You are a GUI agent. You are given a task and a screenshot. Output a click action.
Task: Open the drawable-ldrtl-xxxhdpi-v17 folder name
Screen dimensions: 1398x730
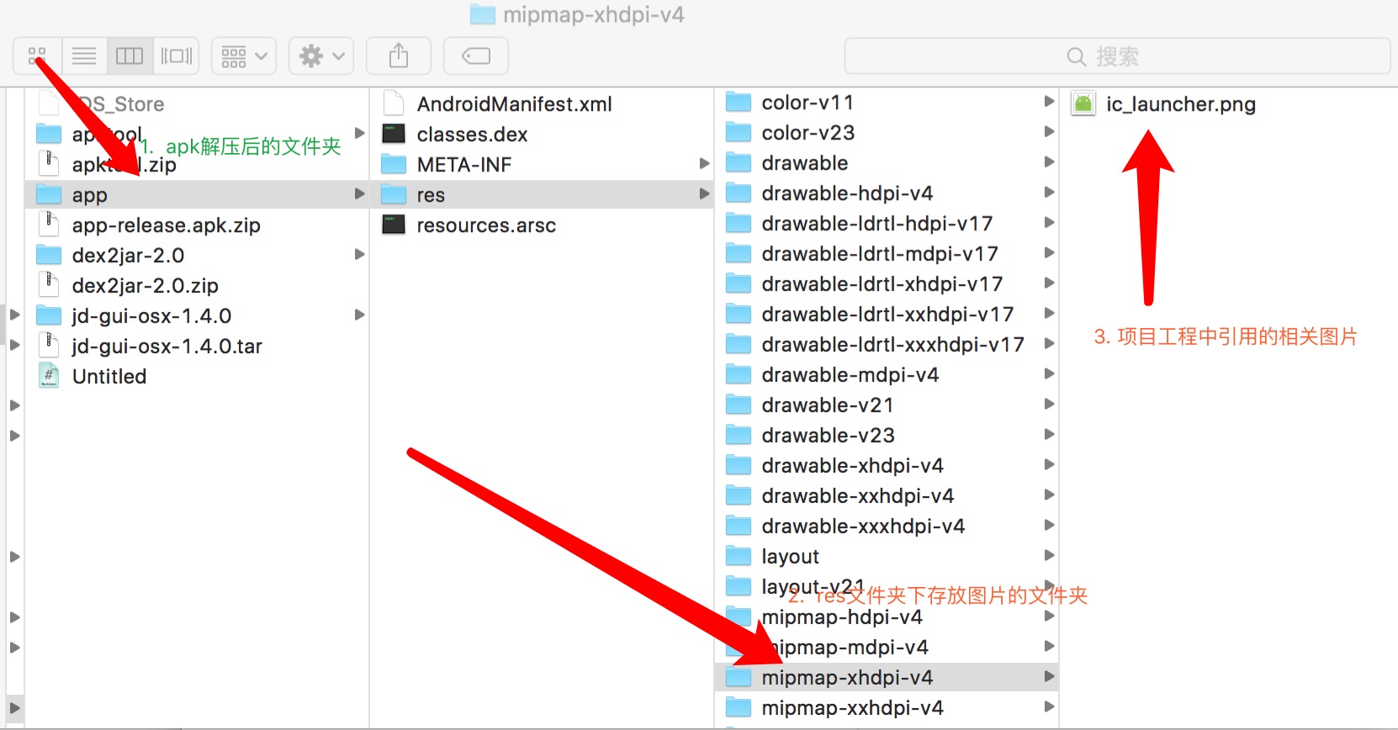pos(892,345)
